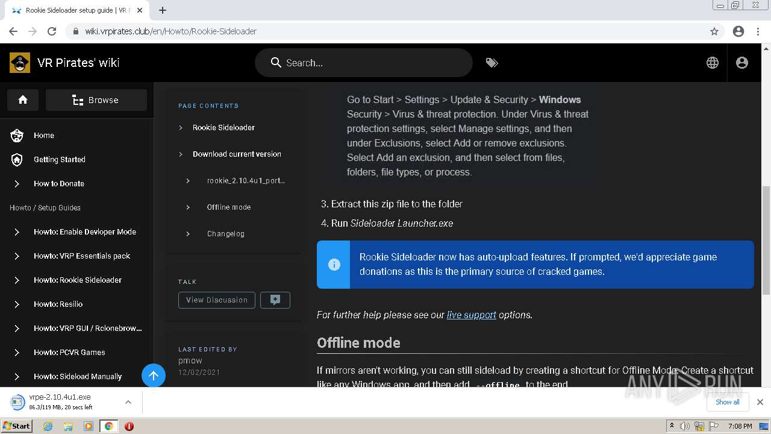The height and width of the screenshot is (434, 771).
Task: Click the wiki Search field
Action: [x=364, y=63]
